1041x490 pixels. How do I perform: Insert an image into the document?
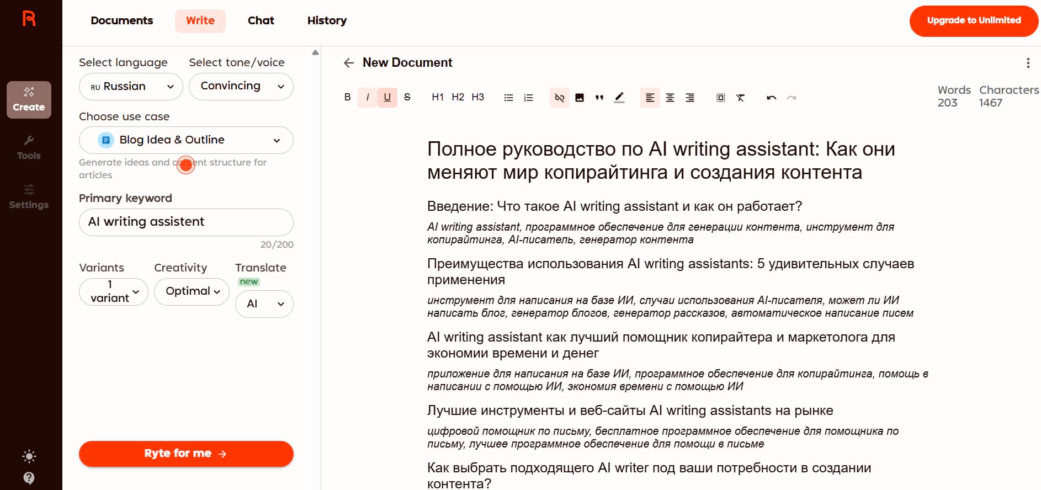[579, 97]
